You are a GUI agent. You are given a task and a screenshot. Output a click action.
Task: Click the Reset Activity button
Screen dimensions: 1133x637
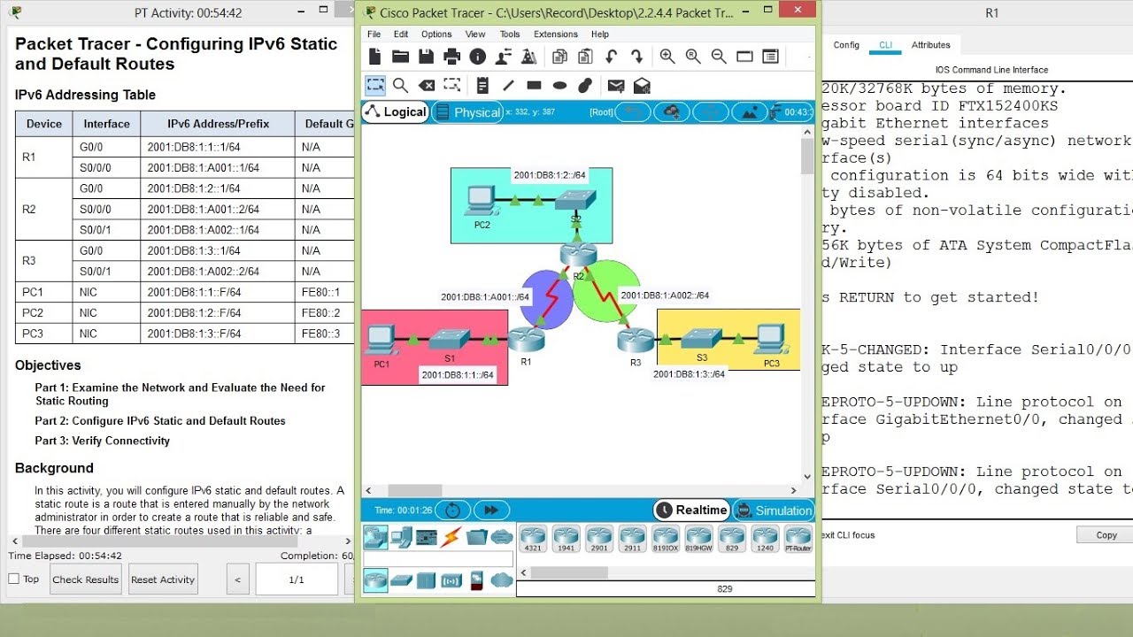[x=163, y=579]
